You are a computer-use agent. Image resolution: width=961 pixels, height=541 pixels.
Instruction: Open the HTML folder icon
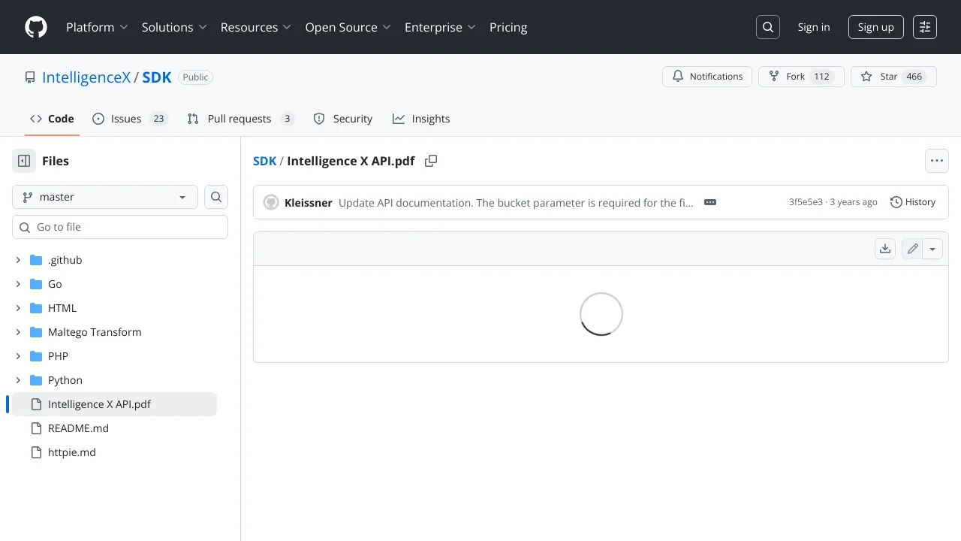(x=36, y=308)
